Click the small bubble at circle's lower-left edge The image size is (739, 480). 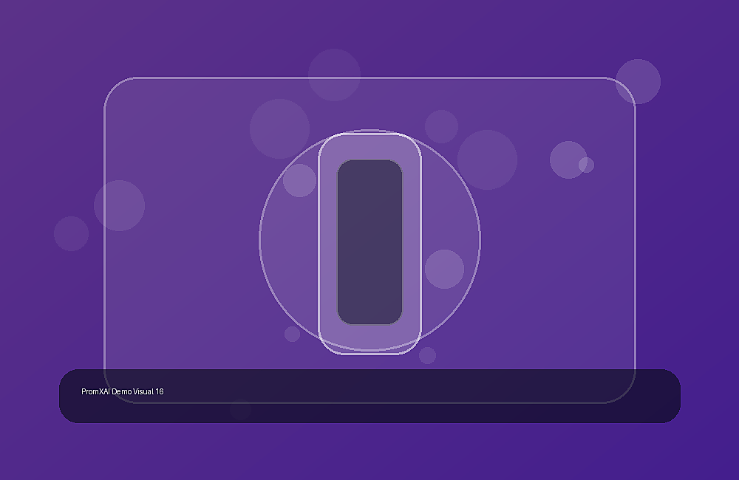[292, 334]
